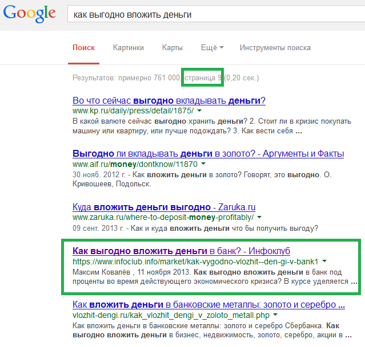The width and height of the screenshot is (365, 347).
Task: Click snippet text dated 09 сент. 2013 г.
Action: (195, 228)
